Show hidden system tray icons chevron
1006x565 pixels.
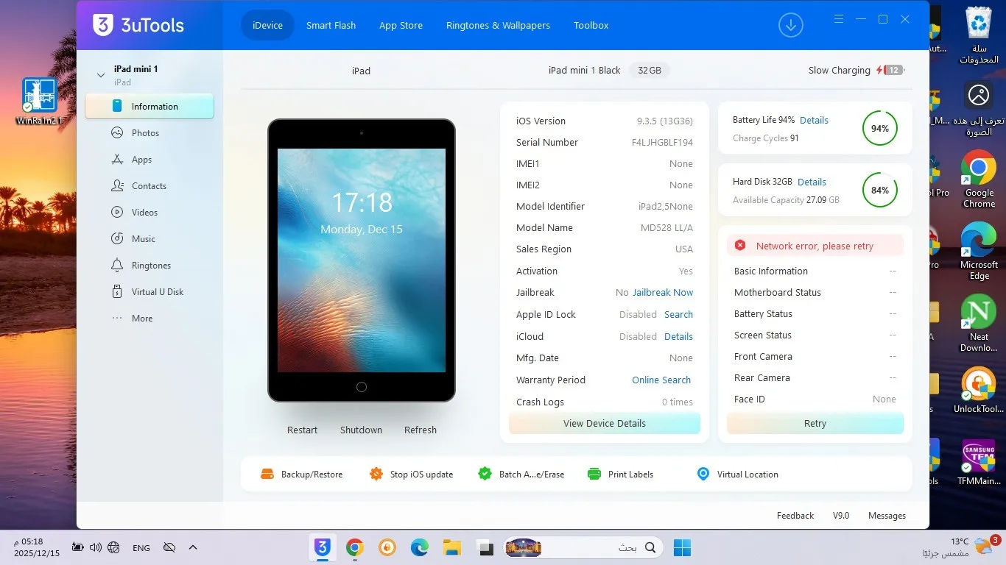pyautogui.click(x=193, y=547)
